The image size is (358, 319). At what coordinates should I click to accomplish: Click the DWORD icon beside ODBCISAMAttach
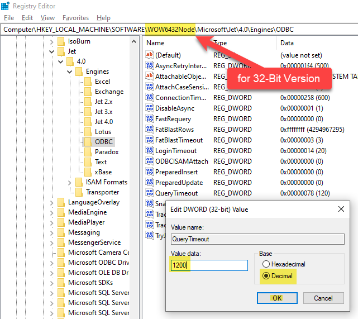coord(149,161)
